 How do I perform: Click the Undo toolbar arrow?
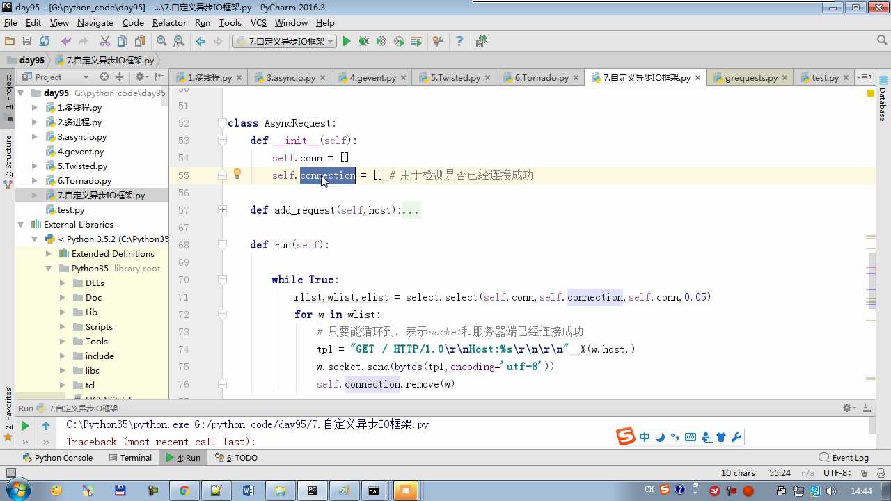(x=66, y=42)
